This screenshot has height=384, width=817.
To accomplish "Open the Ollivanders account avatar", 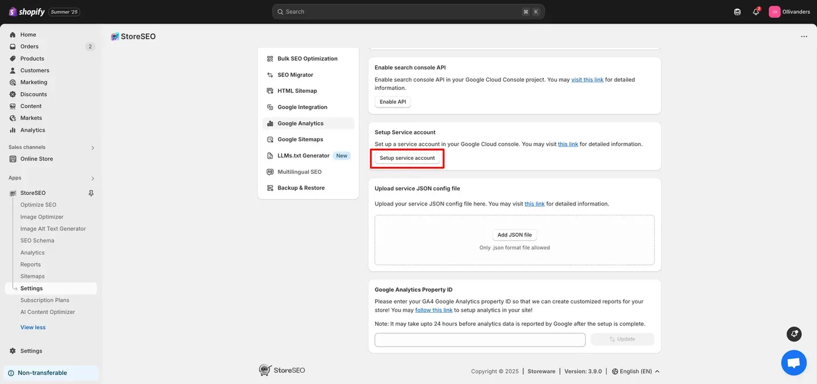I will [x=774, y=12].
